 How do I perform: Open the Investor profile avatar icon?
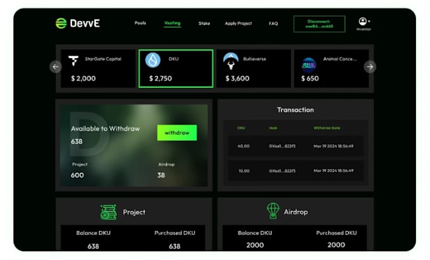coord(362,21)
